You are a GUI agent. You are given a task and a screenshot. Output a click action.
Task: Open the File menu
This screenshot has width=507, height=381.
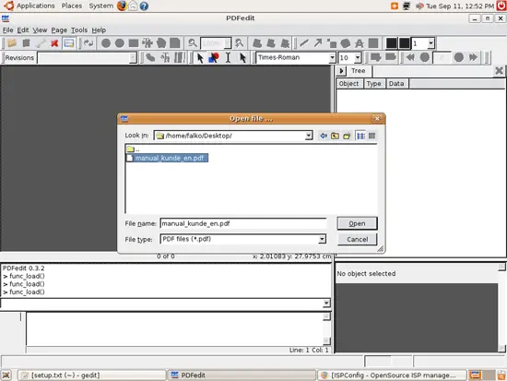point(7,30)
